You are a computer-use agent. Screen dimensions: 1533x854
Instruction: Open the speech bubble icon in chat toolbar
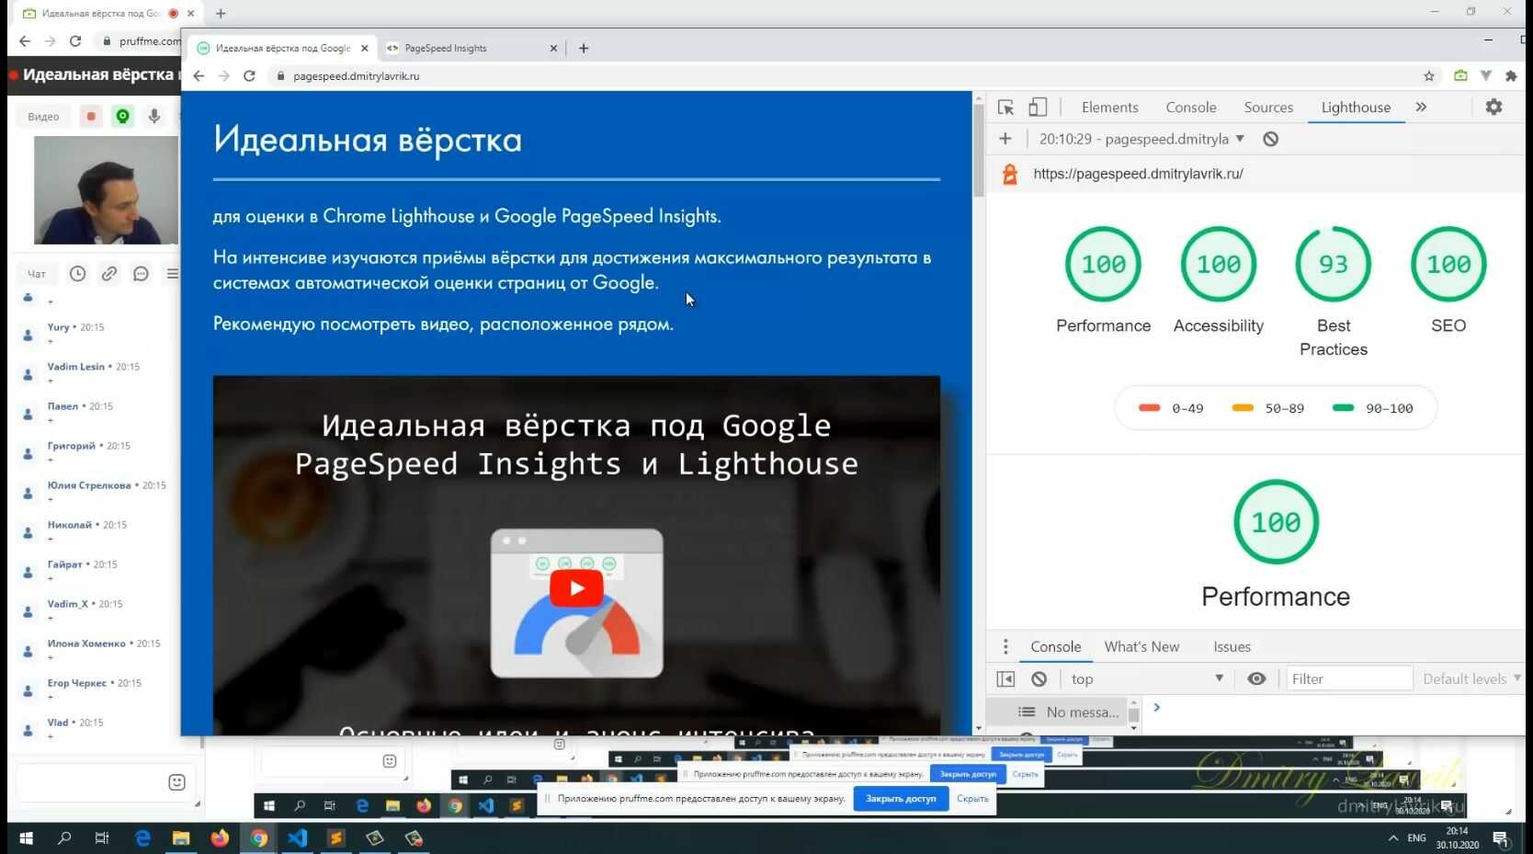coord(141,274)
